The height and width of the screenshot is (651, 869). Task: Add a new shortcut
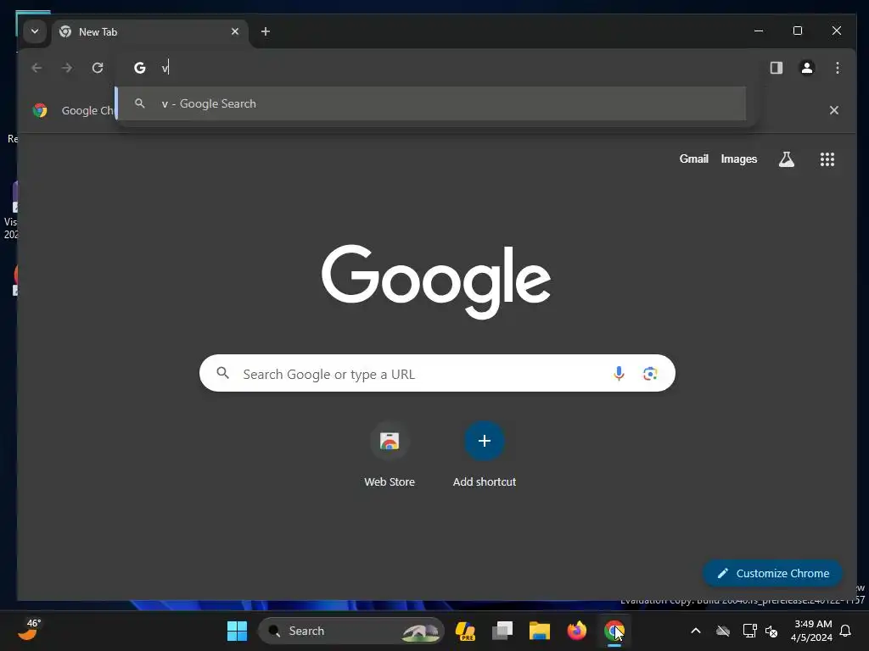[x=485, y=455]
